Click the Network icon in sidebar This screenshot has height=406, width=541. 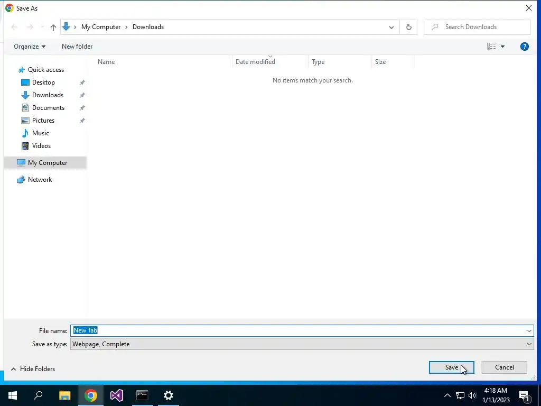point(21,180)
